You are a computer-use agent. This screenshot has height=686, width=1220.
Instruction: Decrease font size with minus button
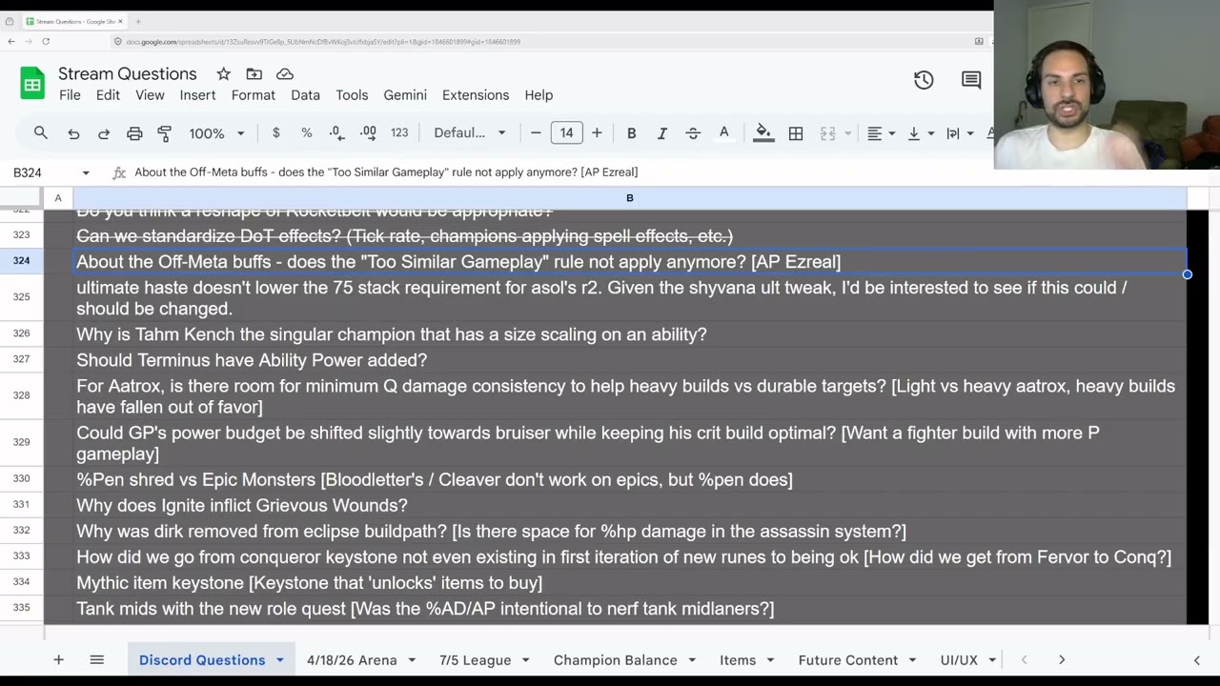pyautogui.click(x=536, y=133)
